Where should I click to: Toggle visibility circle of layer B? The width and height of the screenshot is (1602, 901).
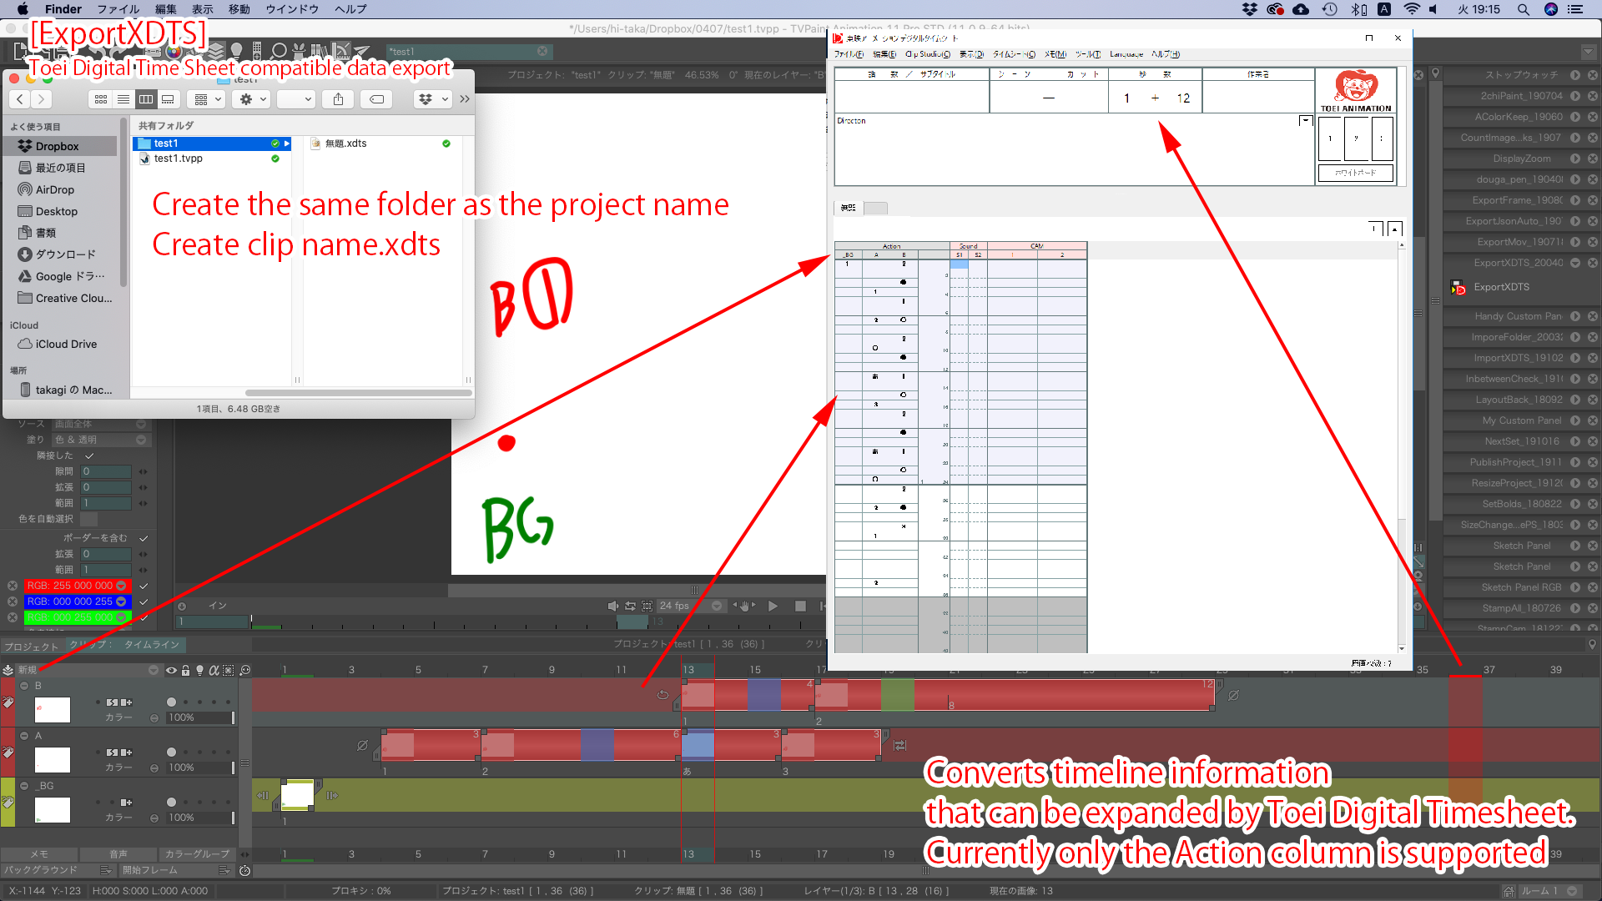point(171,702)
